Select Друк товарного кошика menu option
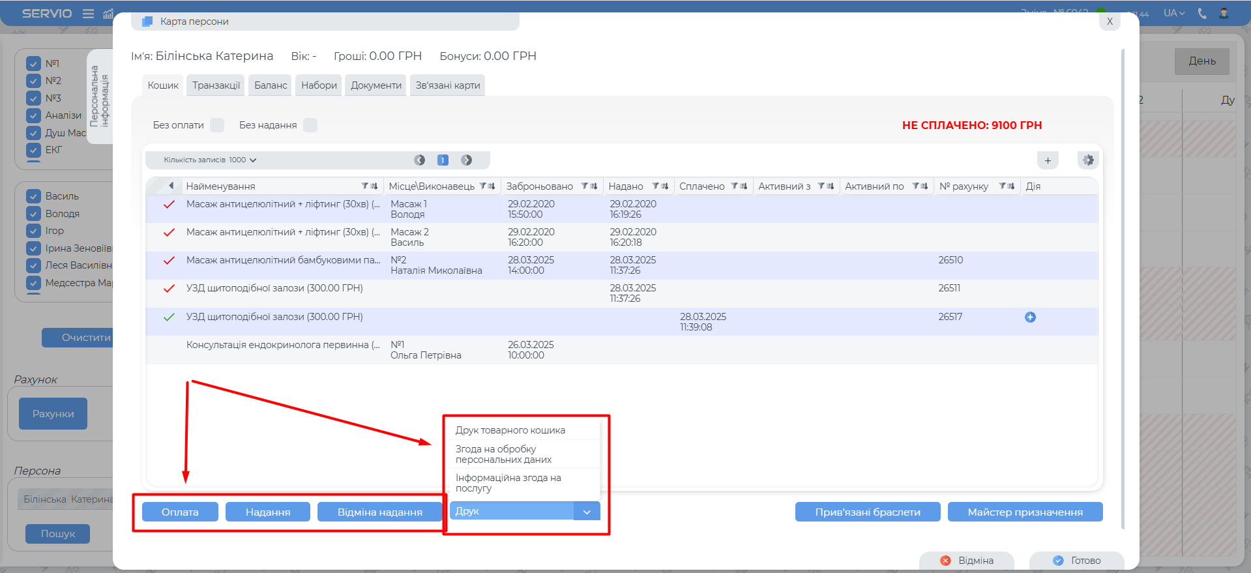This screenshot has width=1251, height=573. point(510,430)
